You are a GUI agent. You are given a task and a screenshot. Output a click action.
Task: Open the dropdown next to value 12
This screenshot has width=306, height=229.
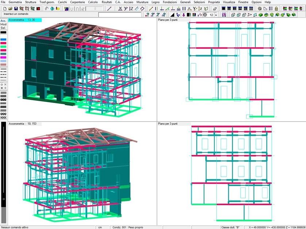(x=216, y=15)
